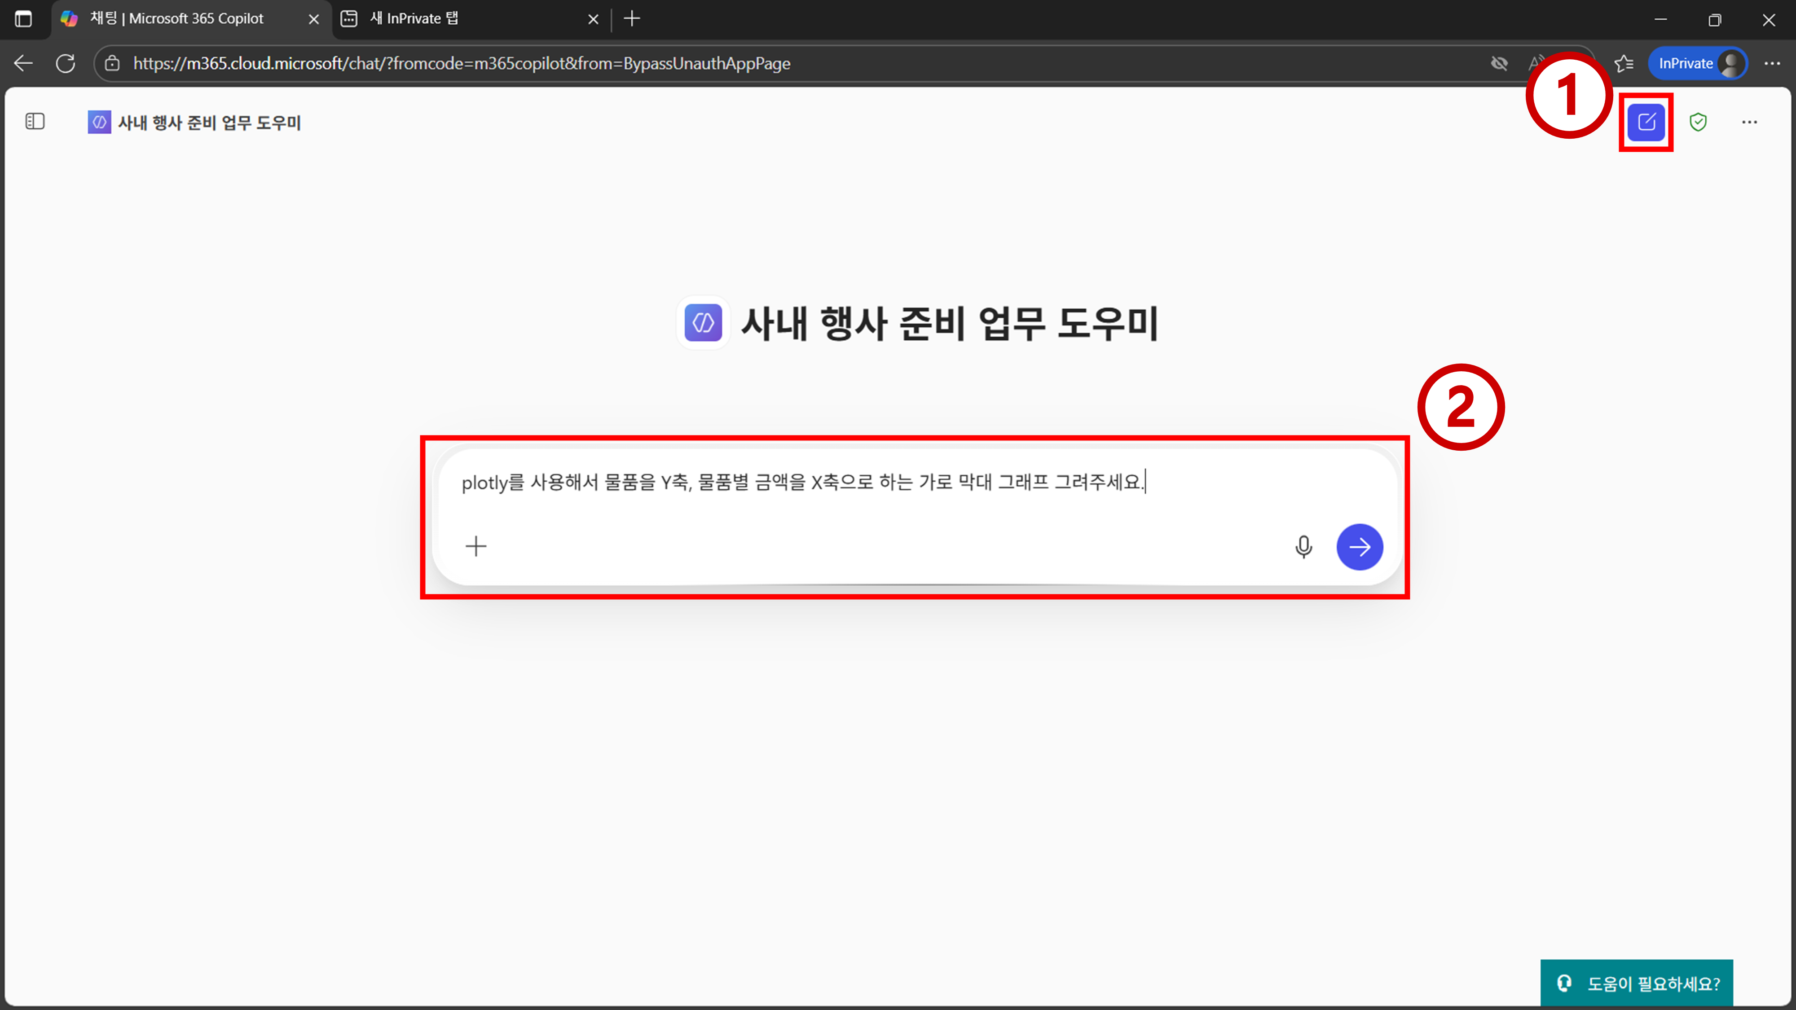Open Copilot page more options ellipsis

(x=1748, y=122)
